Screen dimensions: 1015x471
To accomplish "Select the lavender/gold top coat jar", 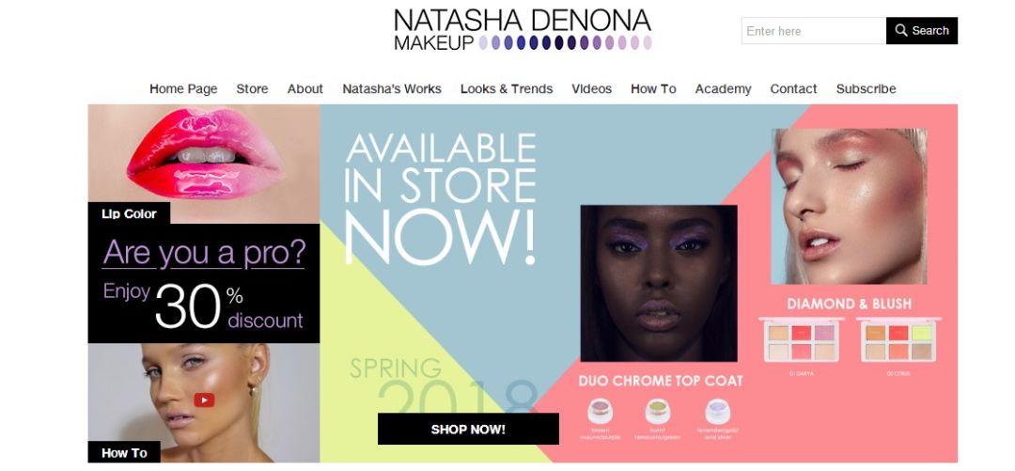I will [x=718, y=412].
